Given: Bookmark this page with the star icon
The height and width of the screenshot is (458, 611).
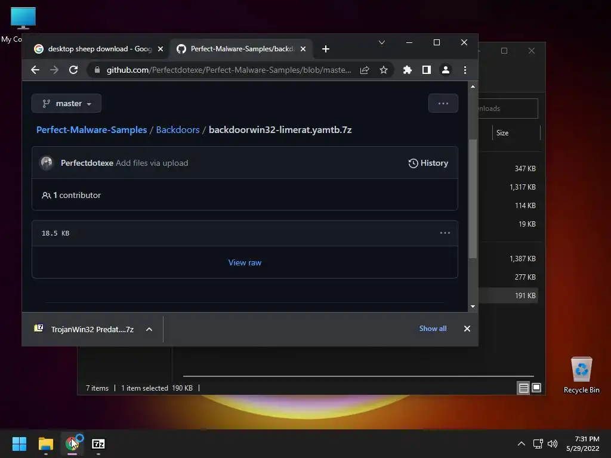Looking at the screenshot, I should tap(384, 70).
